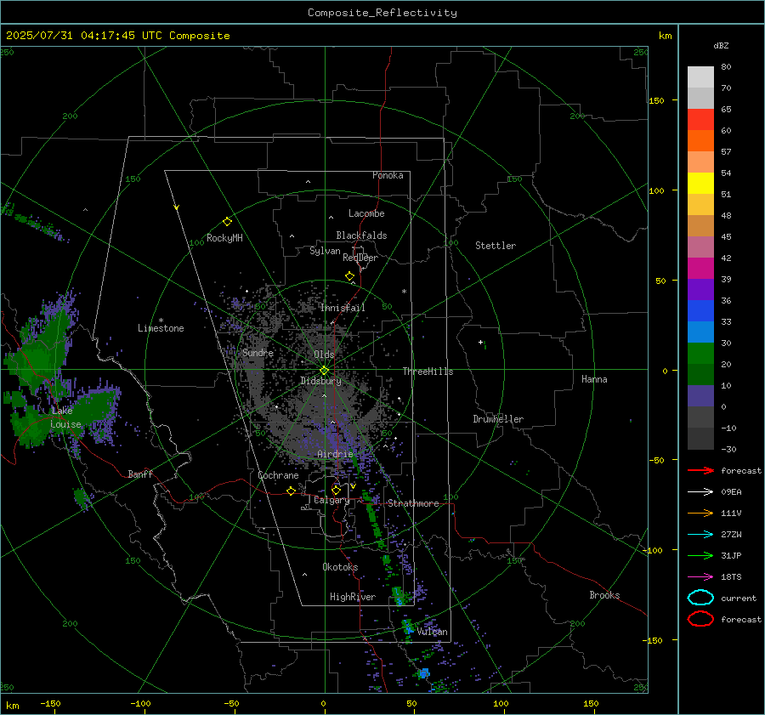
Task: Click the '-150' label on bottom axis
Action: pyautogui.click(x=50, y=703)
